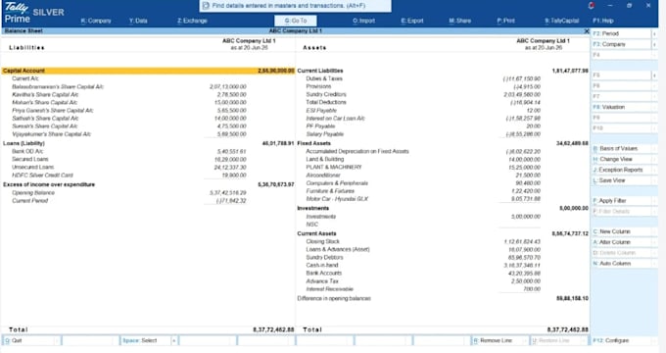Click F3: Company button
The image size is (666, 353).
(x=621, y=44)
